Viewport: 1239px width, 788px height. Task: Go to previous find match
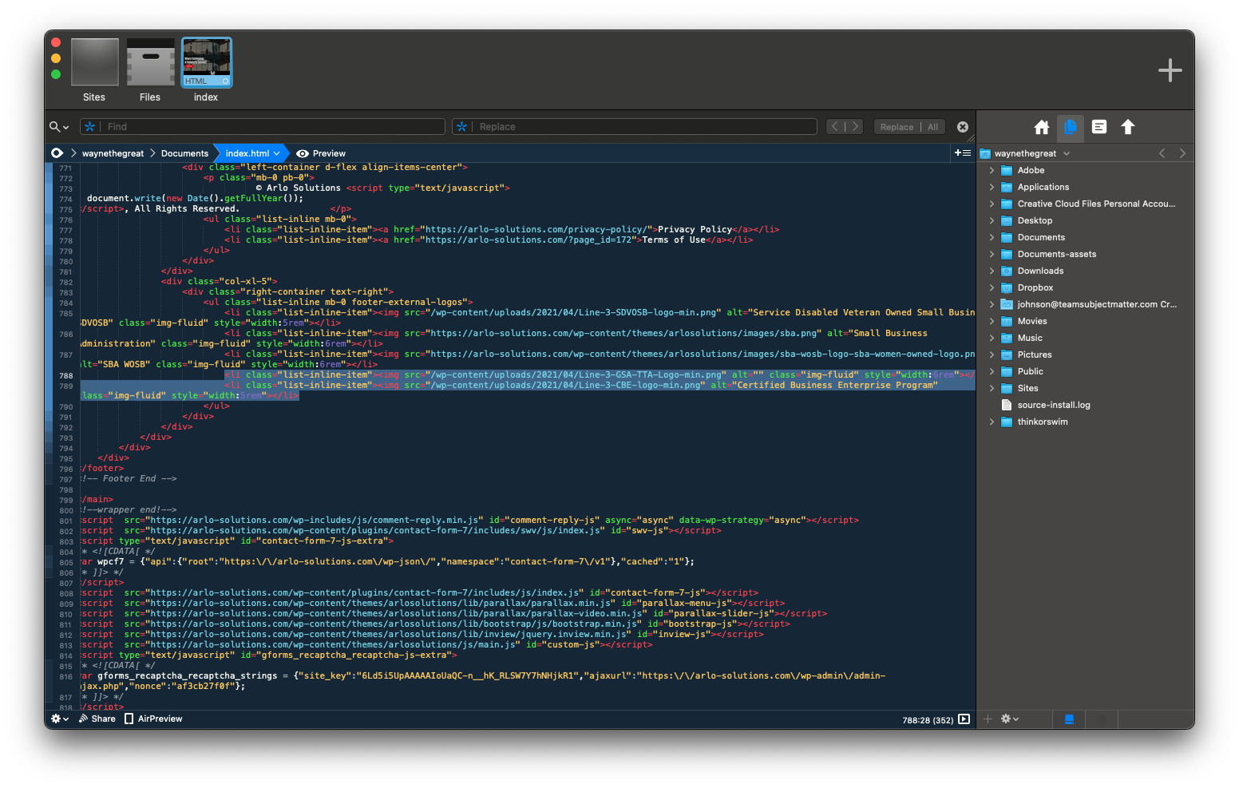(x=835, y=127)
